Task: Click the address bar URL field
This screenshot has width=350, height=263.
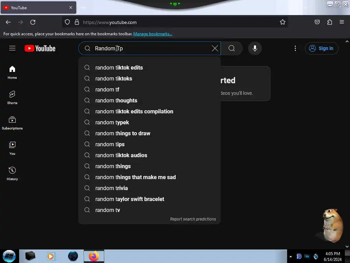Action: click(175, 22)
